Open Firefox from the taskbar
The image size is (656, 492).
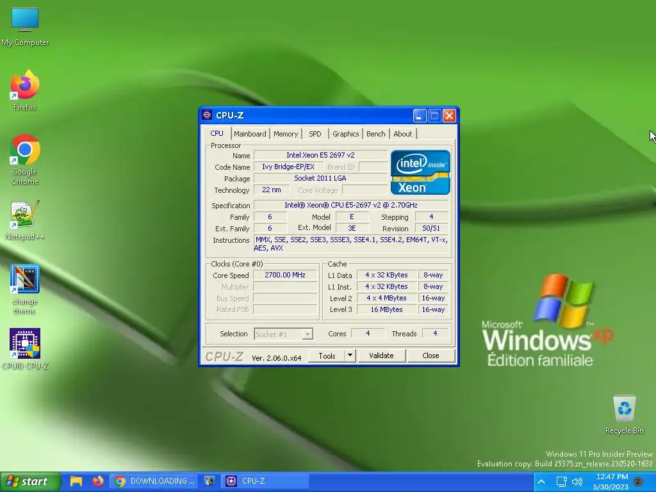[x=97, y=481]
